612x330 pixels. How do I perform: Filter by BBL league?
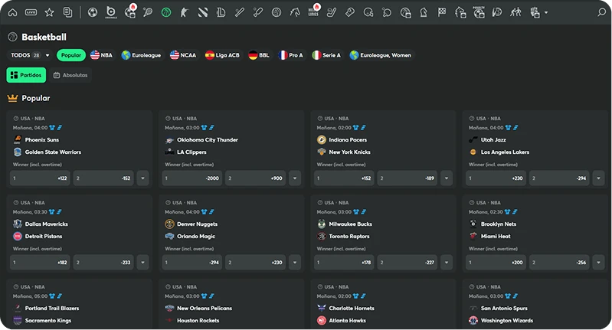[x=259, y=55]
